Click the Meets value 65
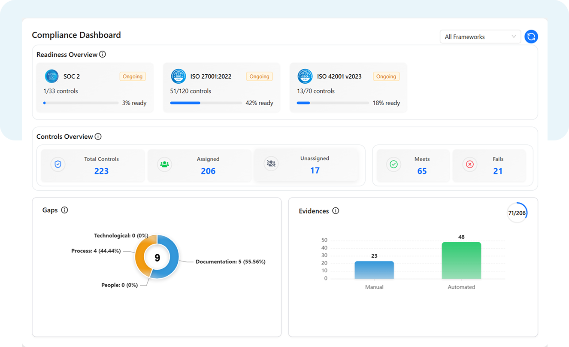 tap(422, 171)
